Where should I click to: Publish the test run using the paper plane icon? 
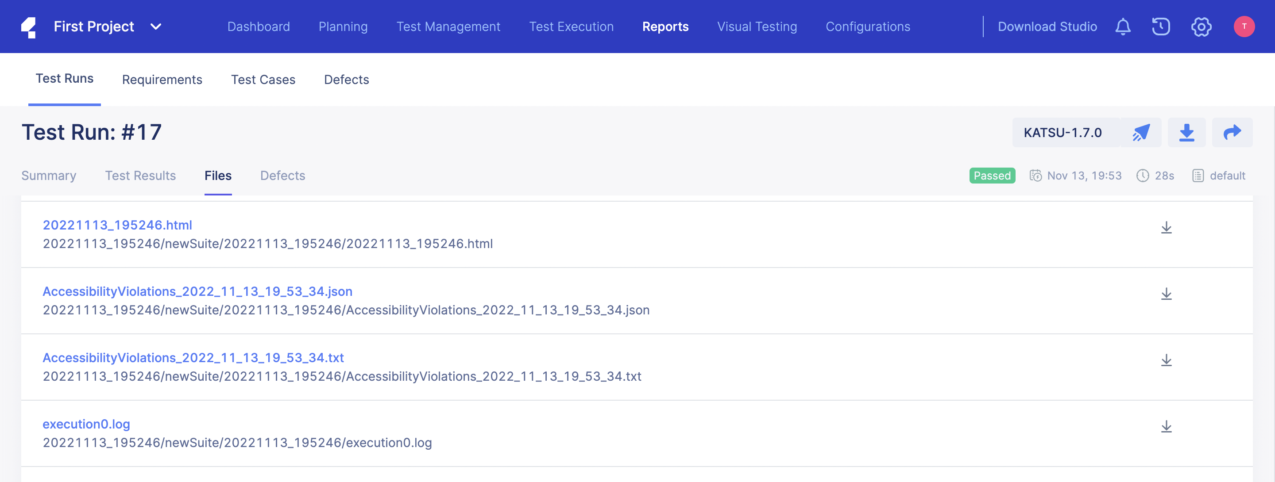click(1141, 133)
